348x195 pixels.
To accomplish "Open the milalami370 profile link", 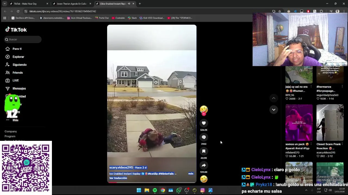I will pyautogui.click(x=292, y=152).
